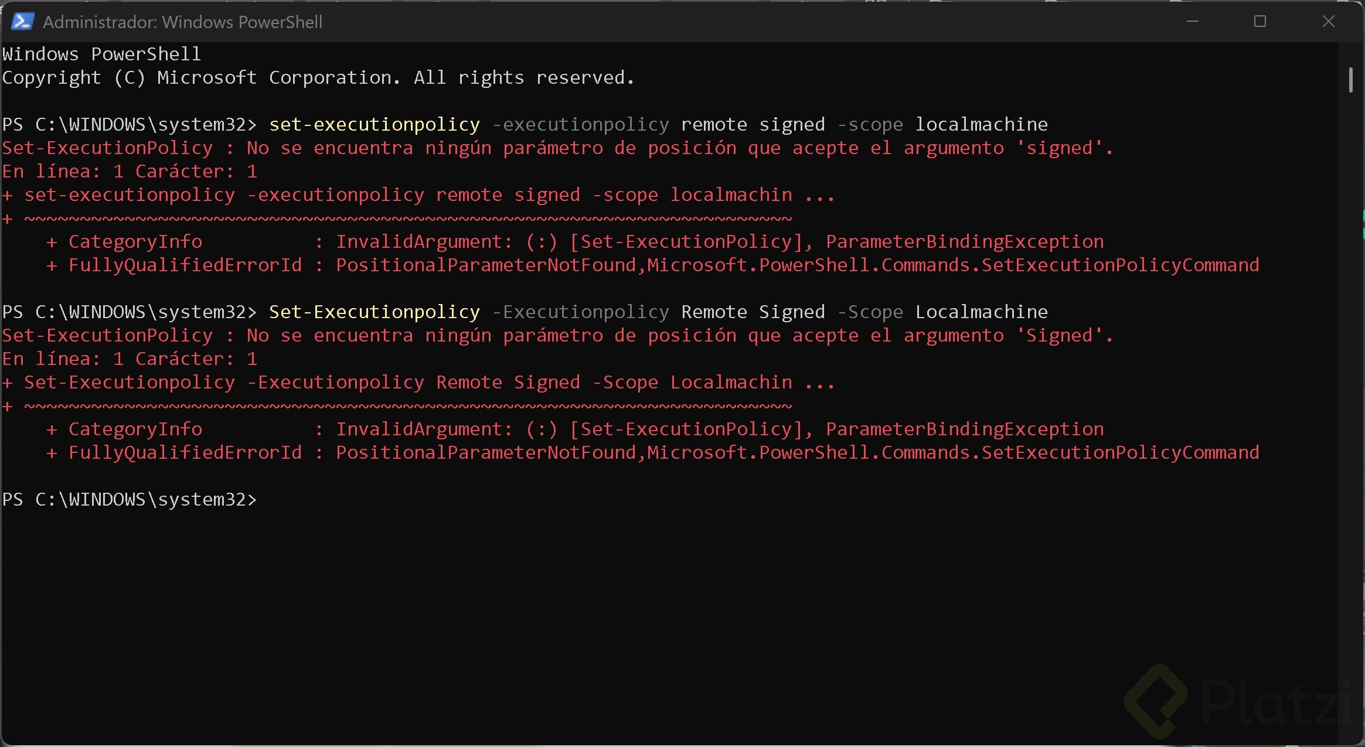Maximize the PowerShell window
This screenshot has height=747, width=1365.
point(1260,22)
